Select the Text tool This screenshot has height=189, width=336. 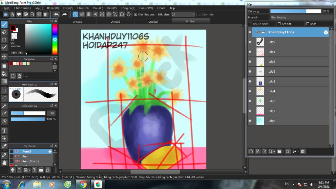(4, 130)
